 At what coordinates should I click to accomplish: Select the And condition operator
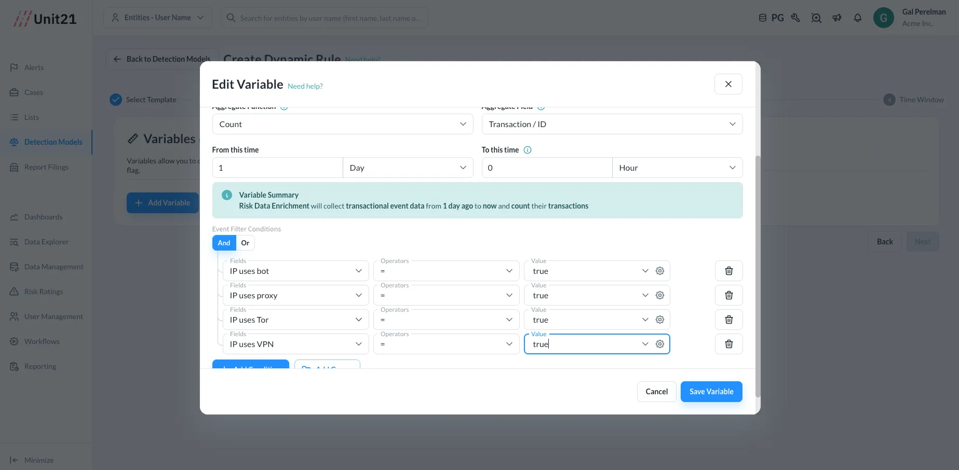[x=224, y=243]
